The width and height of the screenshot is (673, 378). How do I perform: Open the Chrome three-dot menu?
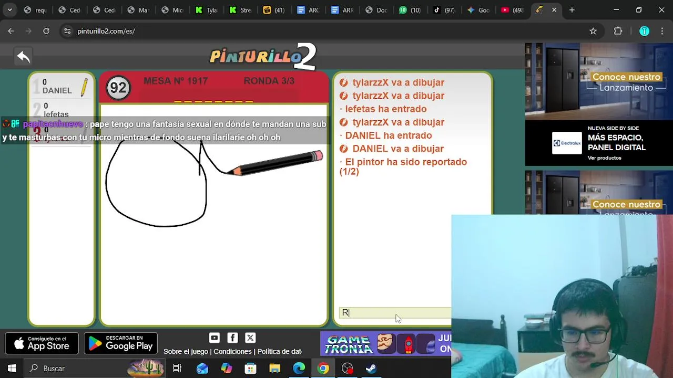tap(662, 31)
